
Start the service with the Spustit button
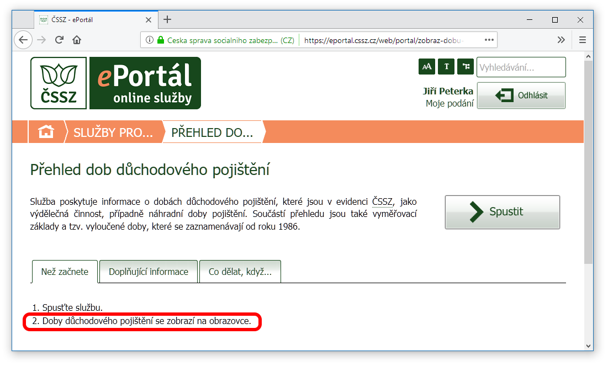(502, 212)
